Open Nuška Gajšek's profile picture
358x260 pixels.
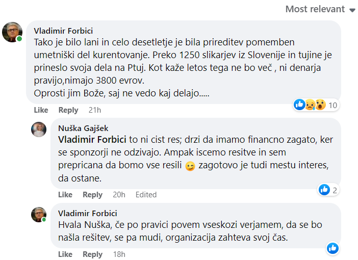39,129
